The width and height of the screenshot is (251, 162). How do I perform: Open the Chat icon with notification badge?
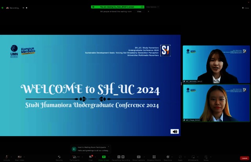click(91, 157)
